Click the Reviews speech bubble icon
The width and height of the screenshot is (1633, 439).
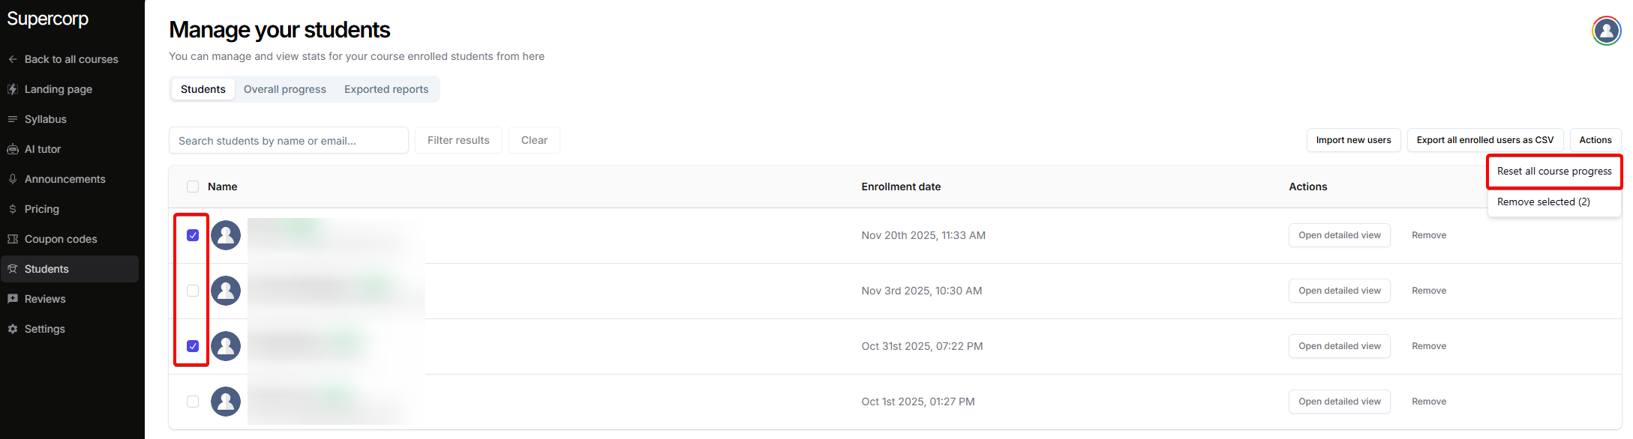pyautogui.click(x=13, y=299)
